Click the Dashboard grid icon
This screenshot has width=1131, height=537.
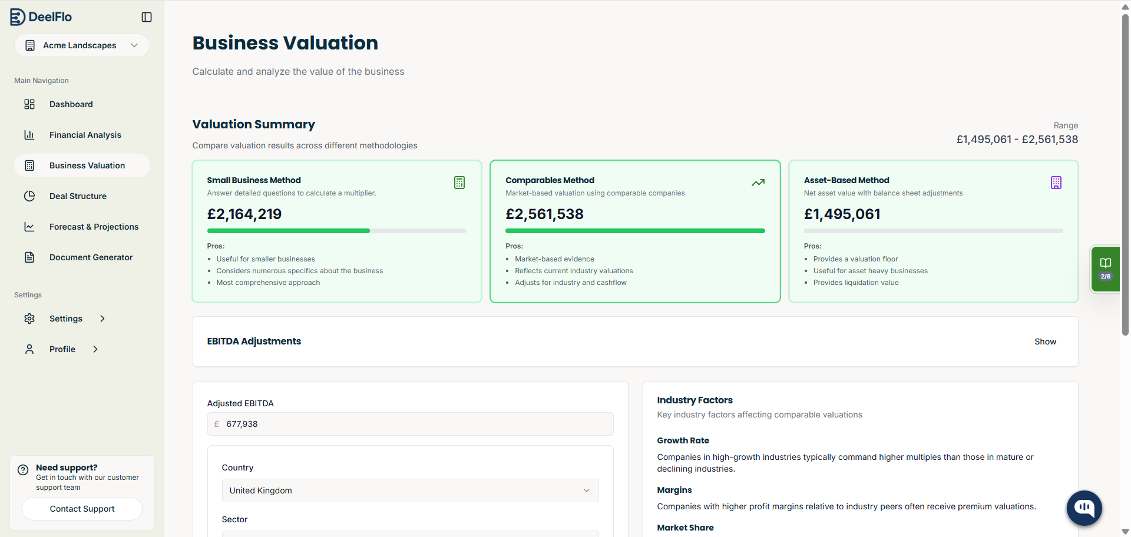pyautogui.click(x=29, y=104)
